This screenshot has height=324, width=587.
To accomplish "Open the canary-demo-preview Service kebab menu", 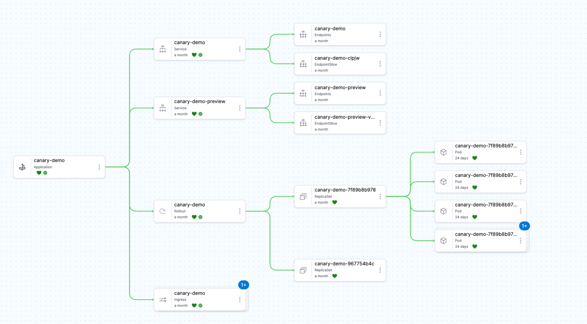I will point(240,108).
